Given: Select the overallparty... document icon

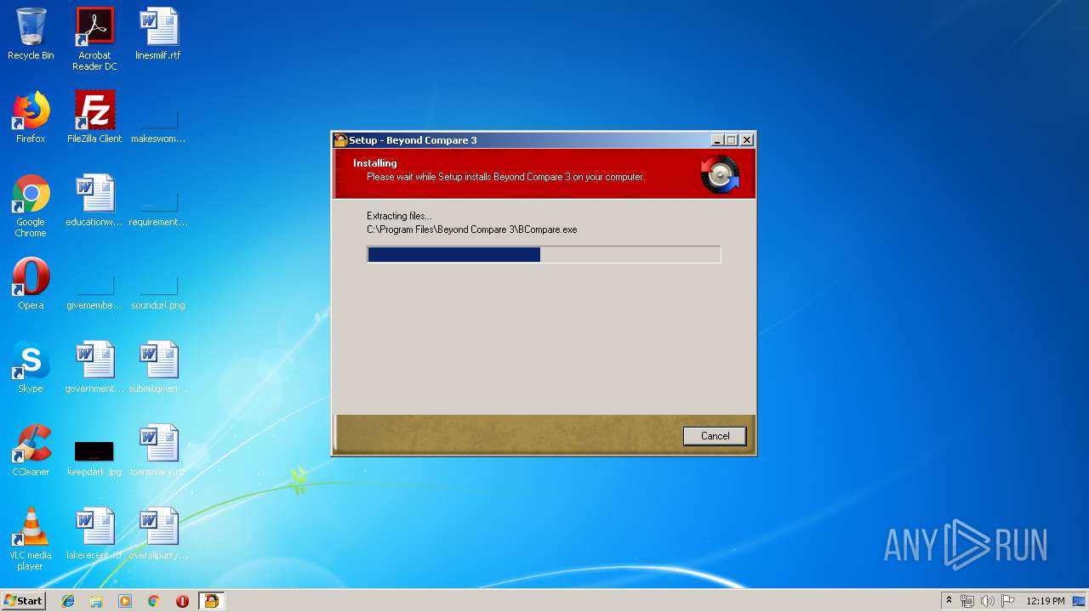Looking at the screenshot, I should pyautogui.click(x=158, y=534).
